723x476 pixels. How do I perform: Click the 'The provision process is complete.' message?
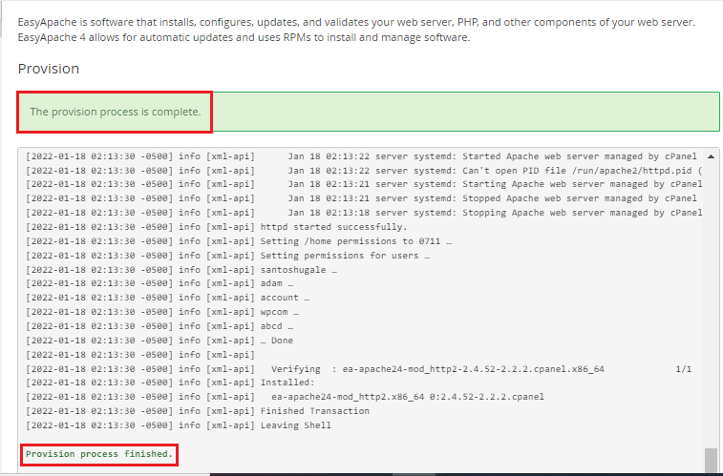coord(116,112)
